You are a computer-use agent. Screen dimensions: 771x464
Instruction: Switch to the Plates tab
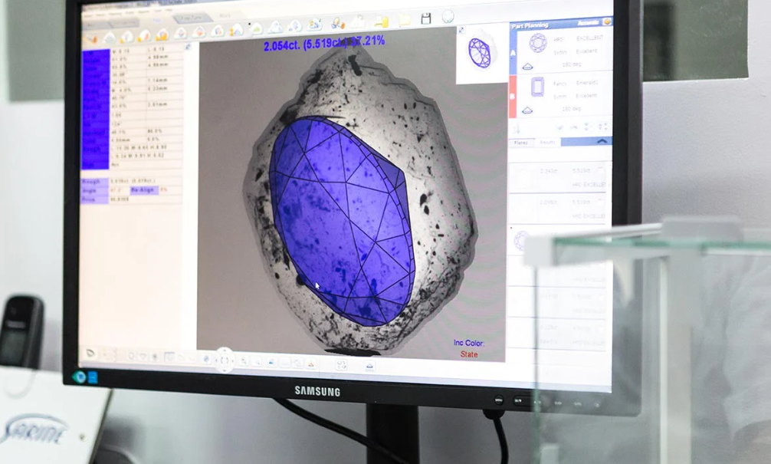click(x=521, y=143)
